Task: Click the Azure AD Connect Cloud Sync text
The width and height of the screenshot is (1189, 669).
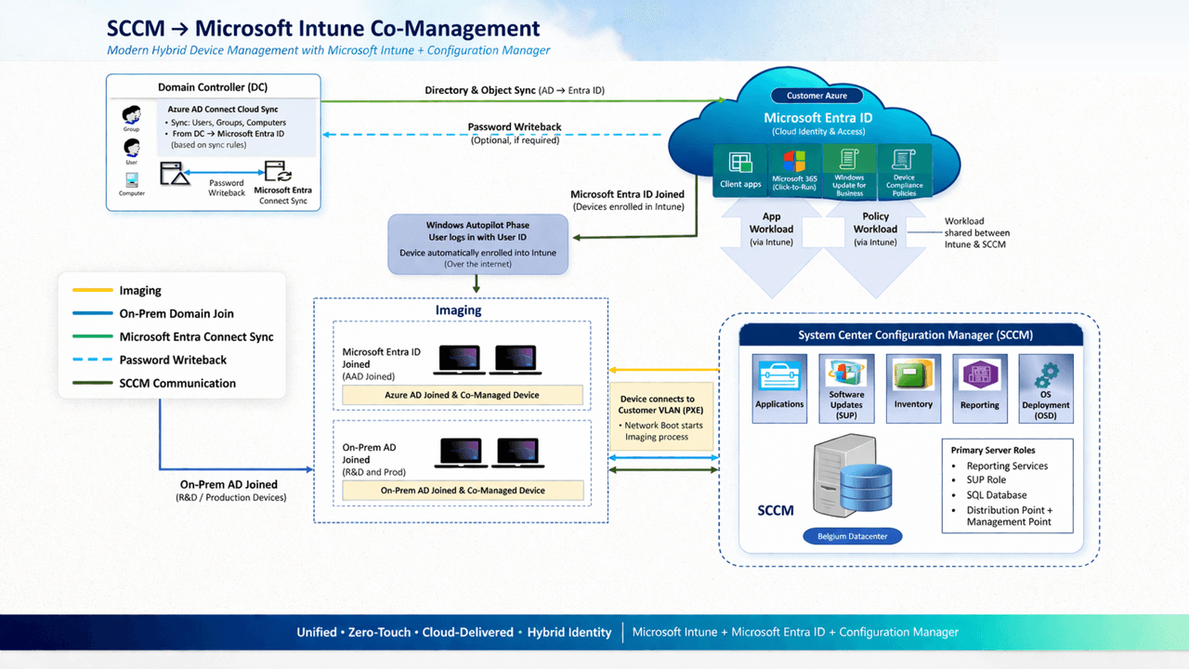Action: (223, 110)
